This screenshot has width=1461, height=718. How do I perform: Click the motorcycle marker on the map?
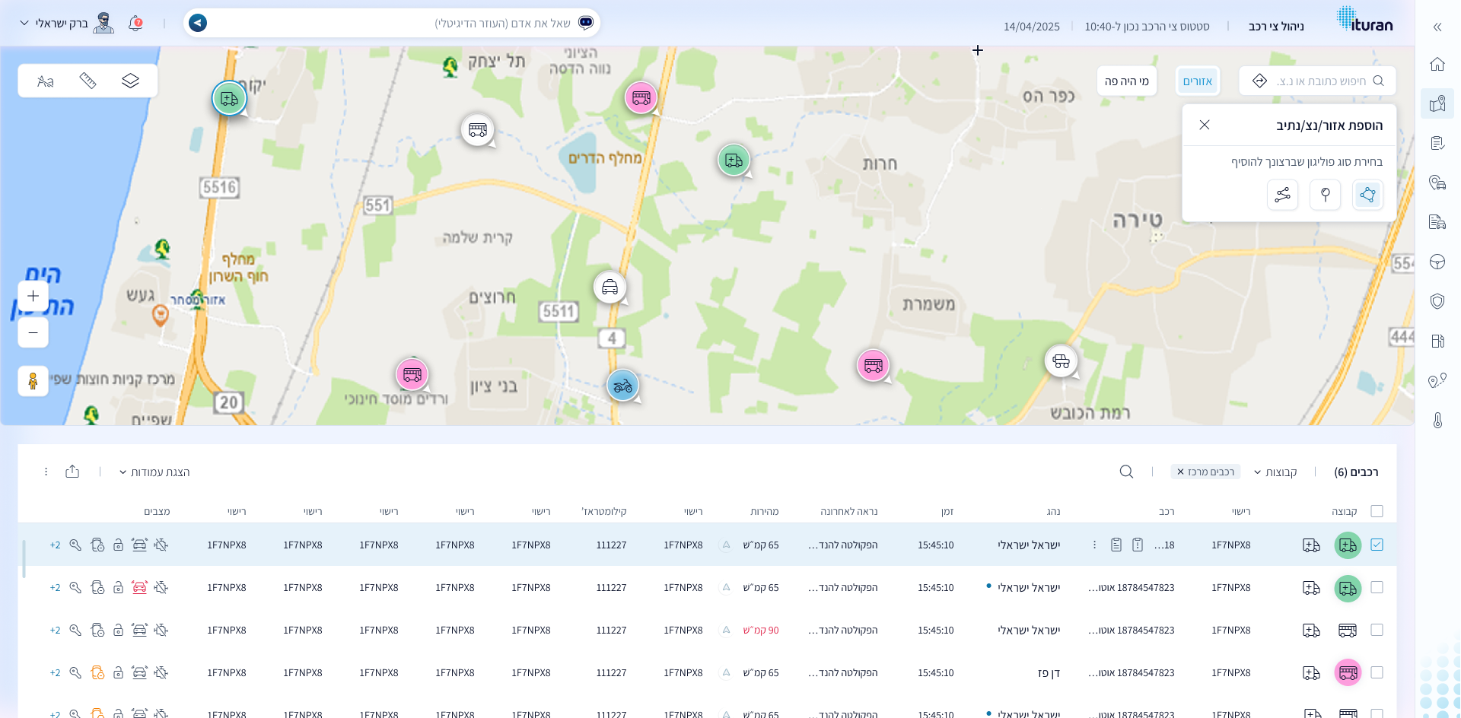pos(622,386)
